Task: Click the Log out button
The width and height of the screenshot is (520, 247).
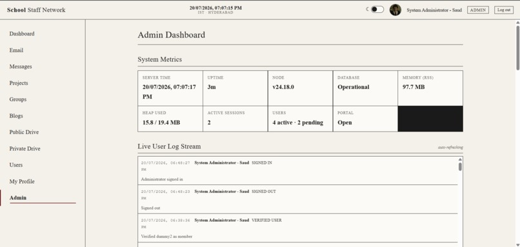Action: point(503,10)
